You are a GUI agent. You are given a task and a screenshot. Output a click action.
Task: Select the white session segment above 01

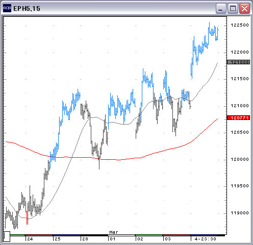click(x=121, y=235)
